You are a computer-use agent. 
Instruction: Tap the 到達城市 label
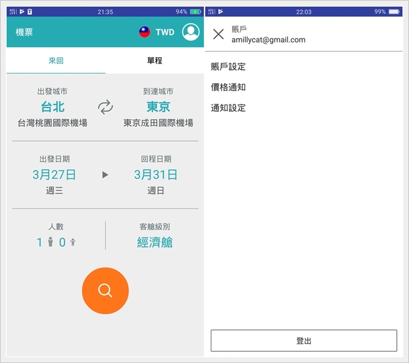pos(158,91)
